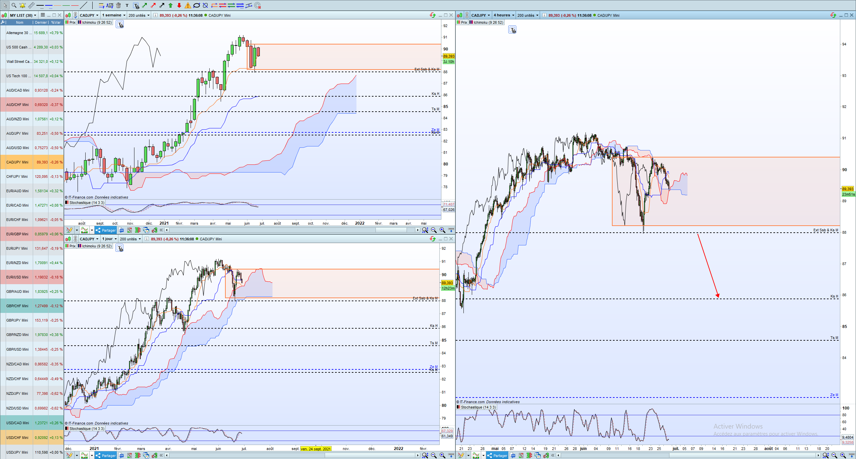
Task: Click the Ichimoku (9 26 52) label in weekly chart
Action: pyautogui.click(x=97, y=22)
